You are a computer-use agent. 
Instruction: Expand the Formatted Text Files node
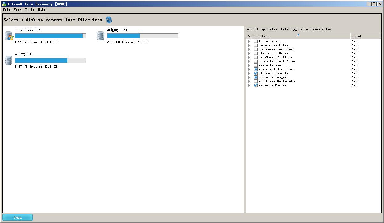tap(249, 61)
